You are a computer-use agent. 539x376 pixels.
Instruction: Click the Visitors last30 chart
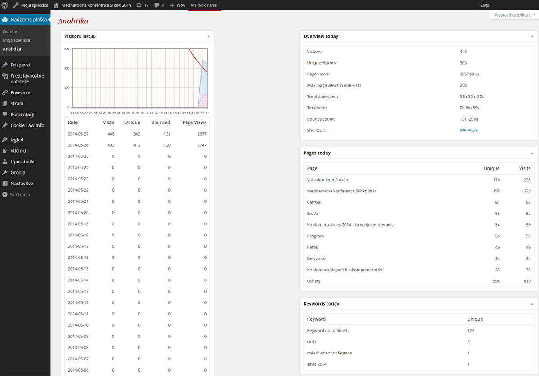click(140, 78)
